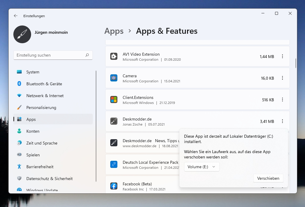This screenshot has height=207, width=305.
Task: Open more options for Camera
Action: click(x=282, y=78)
